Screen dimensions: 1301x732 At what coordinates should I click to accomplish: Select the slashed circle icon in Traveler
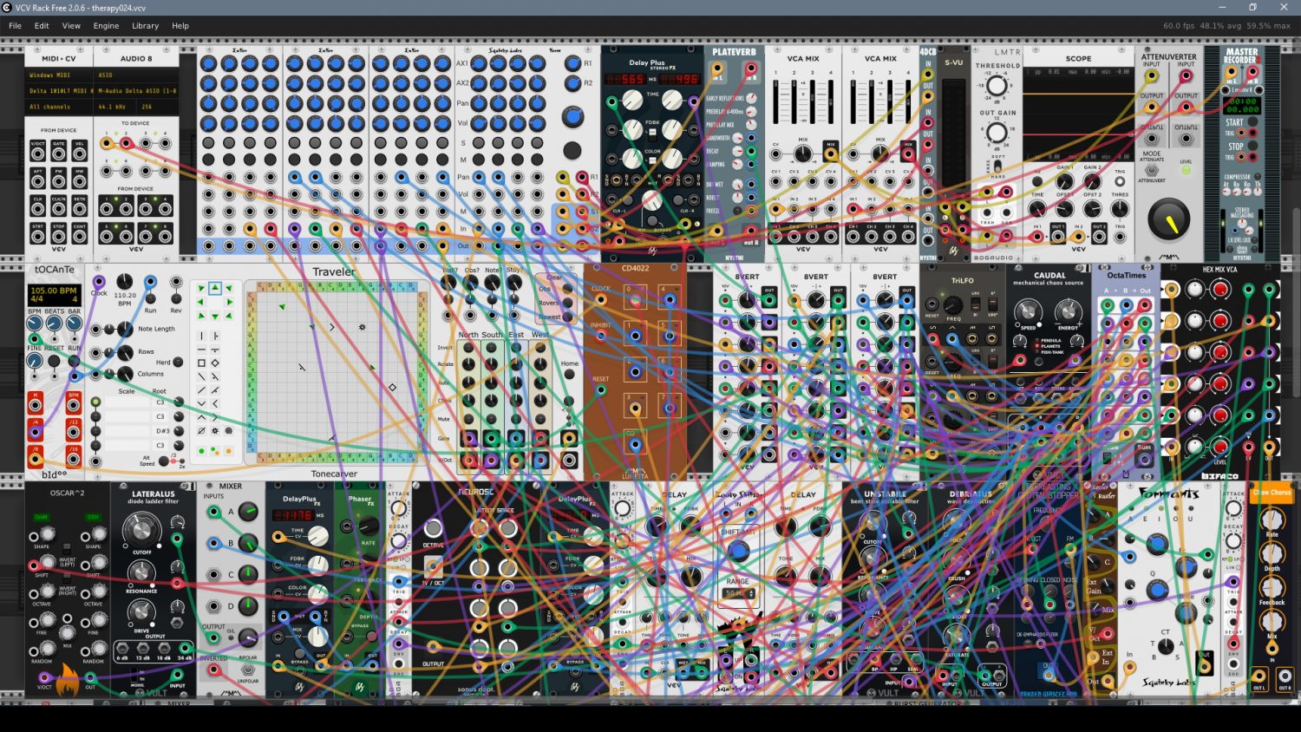(201, 430)
